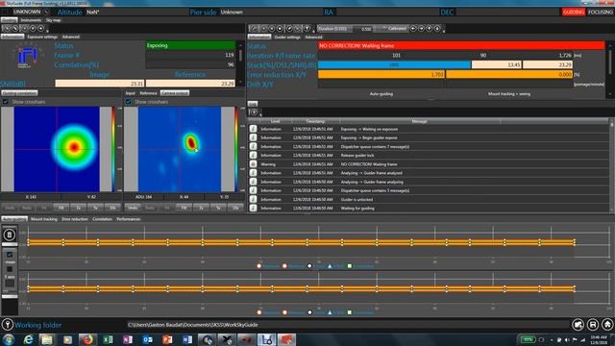Click Fill under the left image
Image resolution: width=615 pixels, height=346 pixels.
pos(61,208)
